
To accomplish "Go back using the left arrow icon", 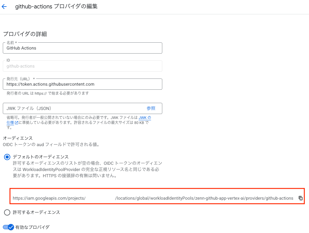I will click(4, 7).
